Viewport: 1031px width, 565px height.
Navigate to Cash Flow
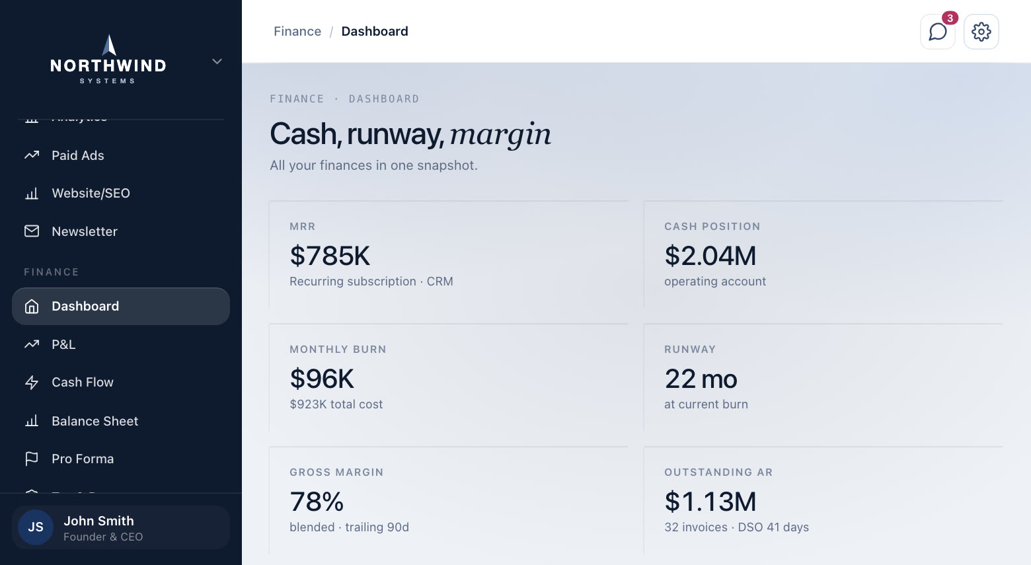(x=121, y=383)
